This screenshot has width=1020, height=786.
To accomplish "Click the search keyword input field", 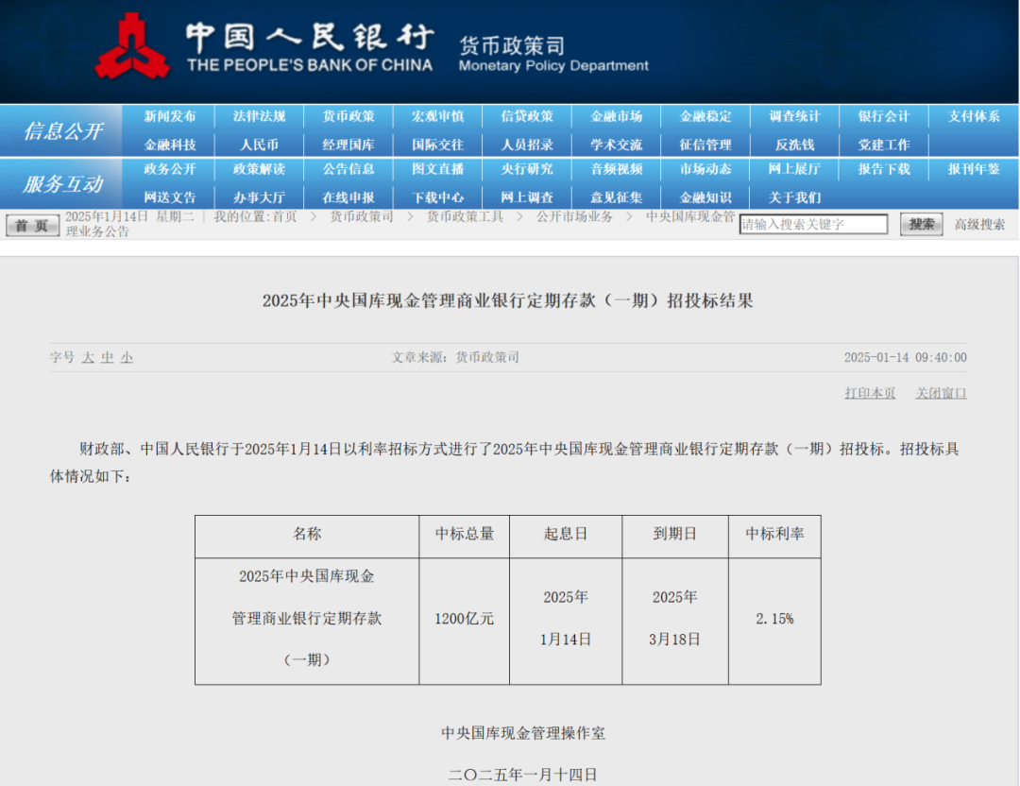I will (813, 225).
